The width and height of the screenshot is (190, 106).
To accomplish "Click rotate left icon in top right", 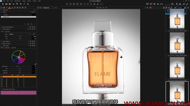I will [x=177, y=4].
